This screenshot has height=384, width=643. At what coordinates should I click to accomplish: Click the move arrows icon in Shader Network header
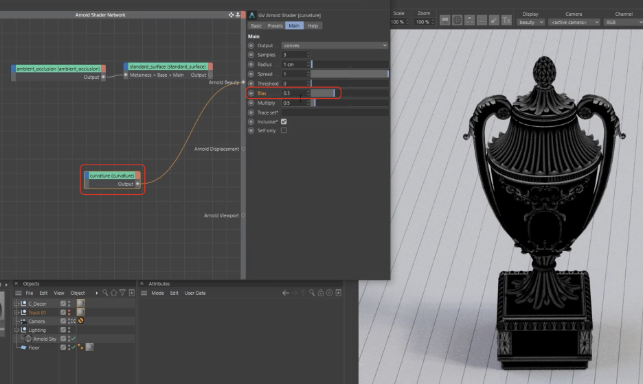pos(232,14)
